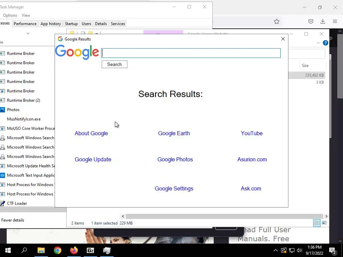The height and width of the screenshot is (257, 343).
Task: Open Firefox downloads arrow icon
Action: (x=323, y=21)
